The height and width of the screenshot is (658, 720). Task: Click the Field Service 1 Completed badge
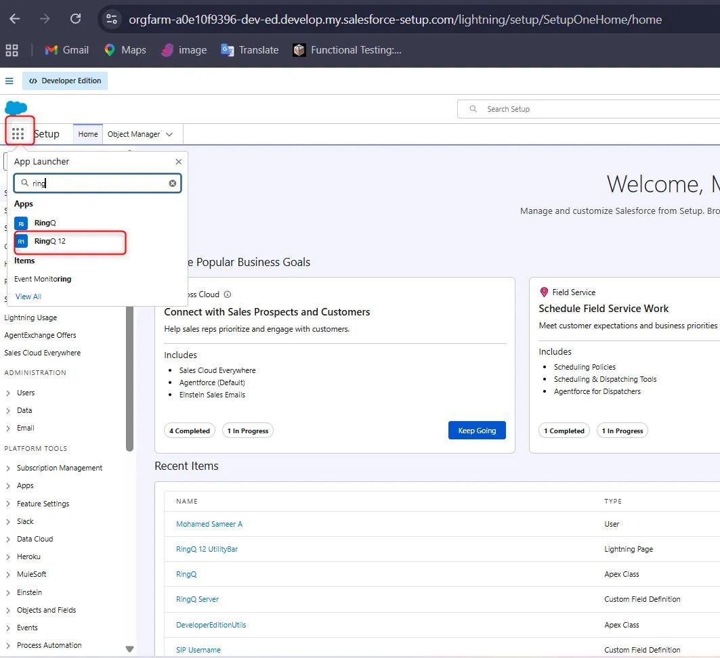tap(564, 431)
